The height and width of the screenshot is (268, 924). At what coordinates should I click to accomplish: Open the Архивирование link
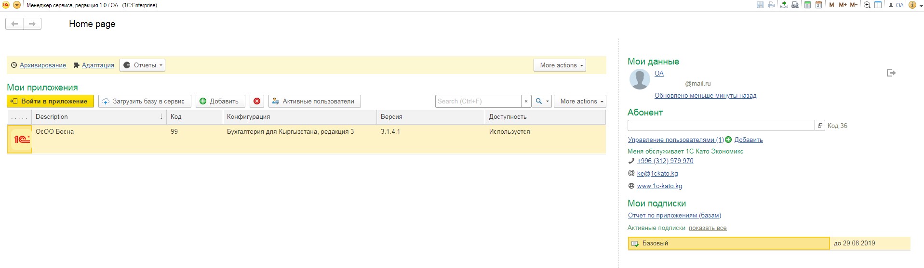[x=42, y=65]
